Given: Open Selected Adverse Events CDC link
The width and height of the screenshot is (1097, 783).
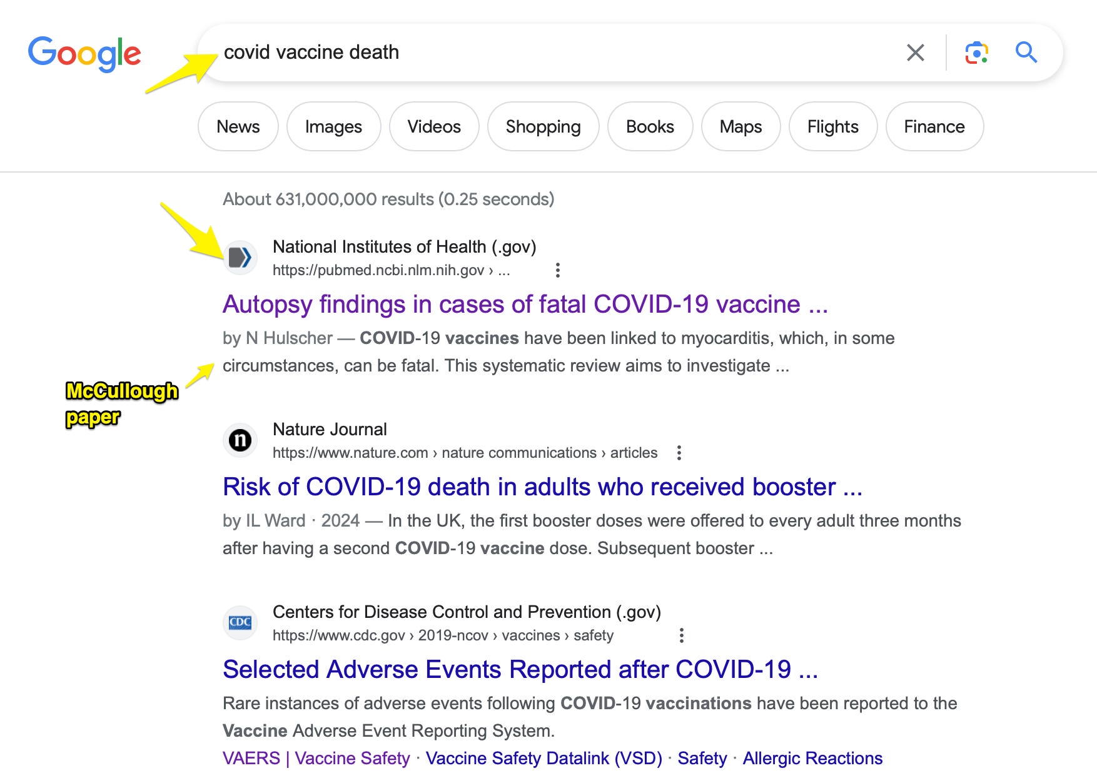Looking at the screenshot, I should click(520, 670).
